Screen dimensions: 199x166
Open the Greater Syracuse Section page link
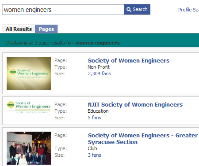point(143,139)
